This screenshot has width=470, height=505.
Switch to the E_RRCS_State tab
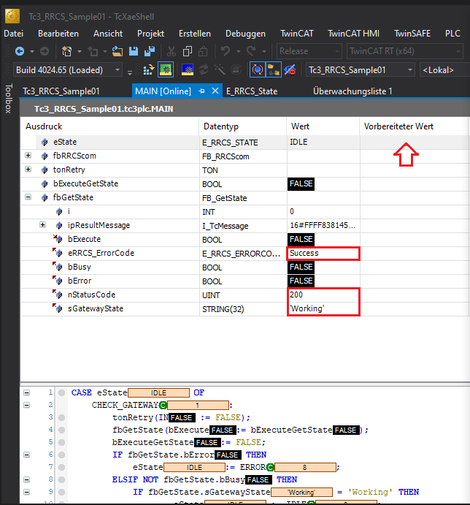[252, 91]
